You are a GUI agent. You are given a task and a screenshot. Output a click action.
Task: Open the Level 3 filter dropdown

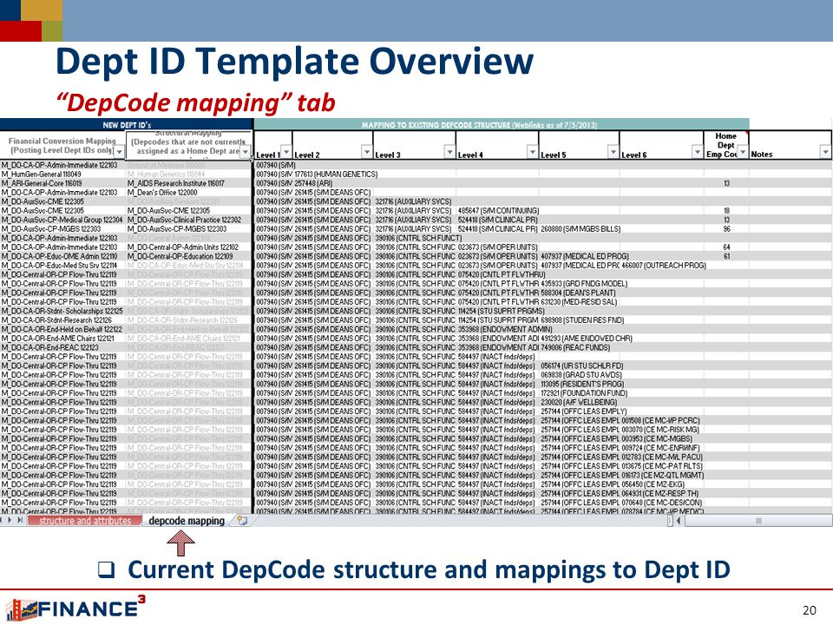pos(449,152)
